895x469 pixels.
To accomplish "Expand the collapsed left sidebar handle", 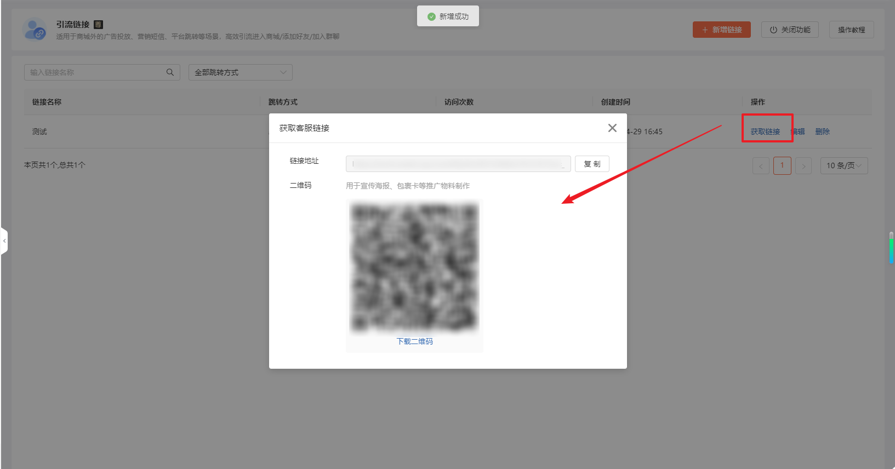I will 4,241.
